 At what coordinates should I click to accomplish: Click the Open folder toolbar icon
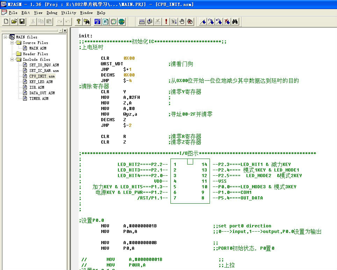tap(14, 22)
